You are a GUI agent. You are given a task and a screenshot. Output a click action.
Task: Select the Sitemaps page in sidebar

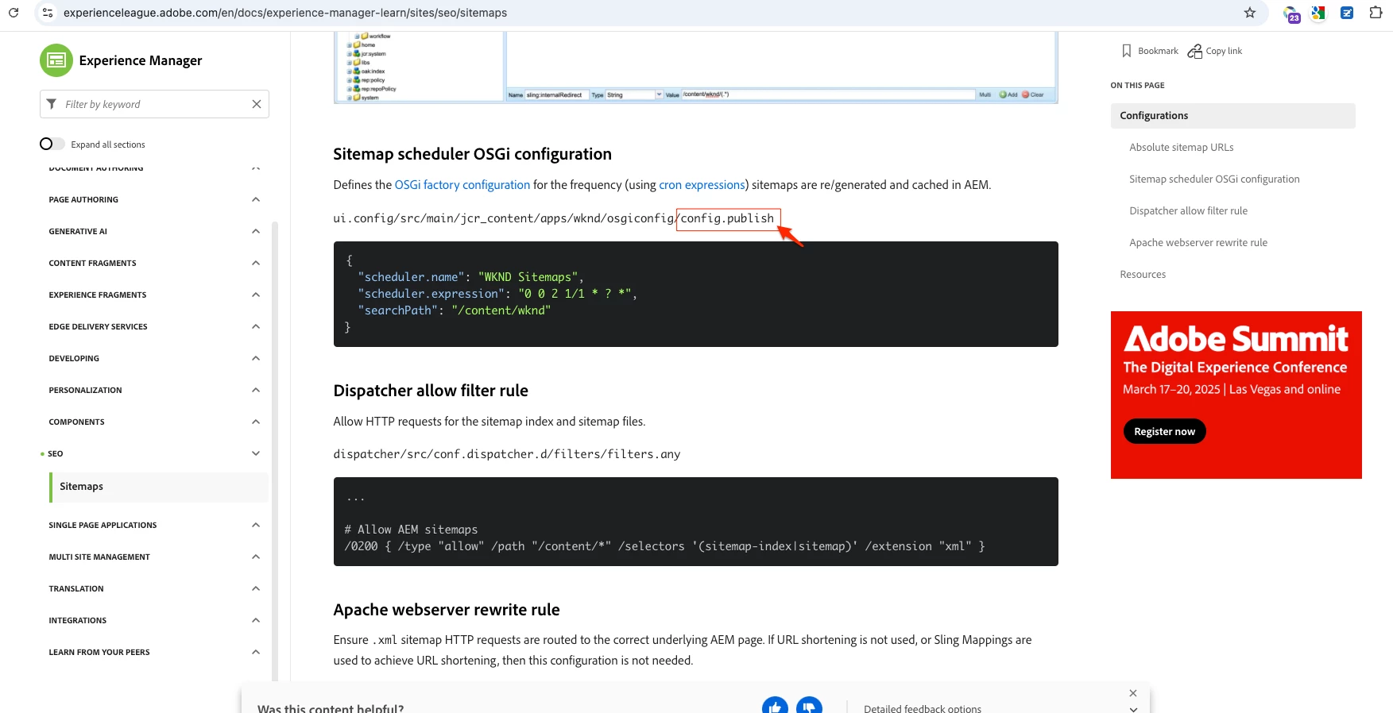159,487
